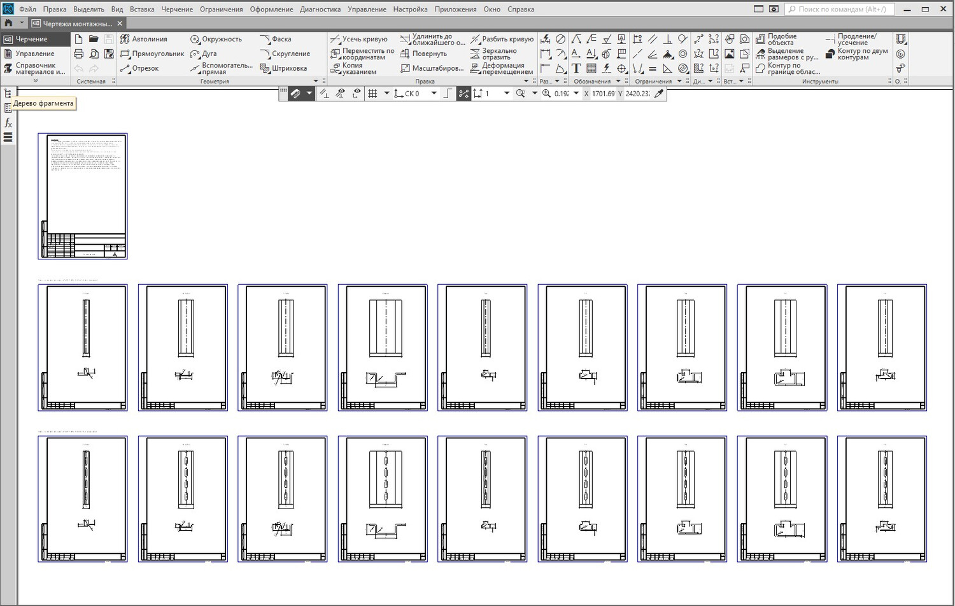Viewport: 955px width, 606px height.
Task: Expand the СК 0 coordinate system dropdown
Action: coord(434,94)
